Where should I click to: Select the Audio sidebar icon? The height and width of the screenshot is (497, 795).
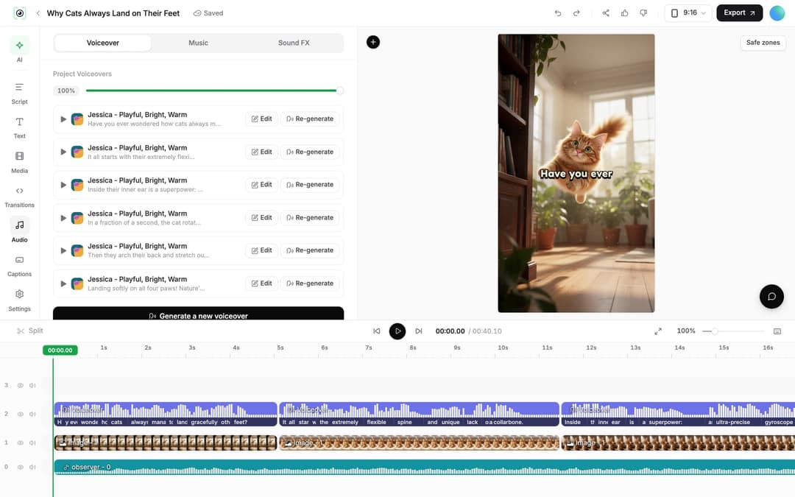(19, 225)
